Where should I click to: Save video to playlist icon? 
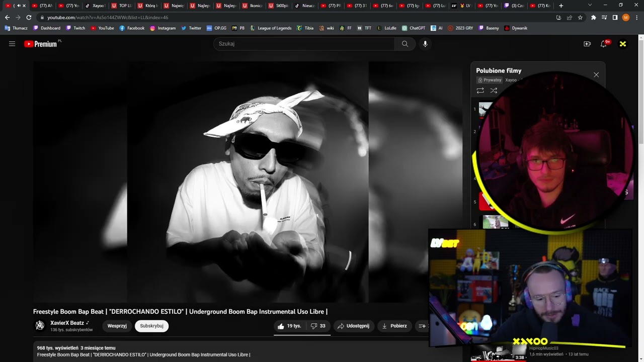[422, 326]
